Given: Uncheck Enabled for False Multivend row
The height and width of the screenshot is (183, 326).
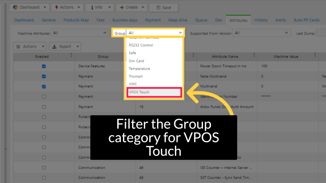Looking at the screenshot, I should pyautogui.click(x=44, y=76).
